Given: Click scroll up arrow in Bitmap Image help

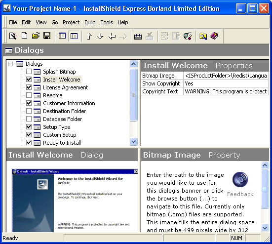Looking at the screenshot, I should (x=265, y=165).
